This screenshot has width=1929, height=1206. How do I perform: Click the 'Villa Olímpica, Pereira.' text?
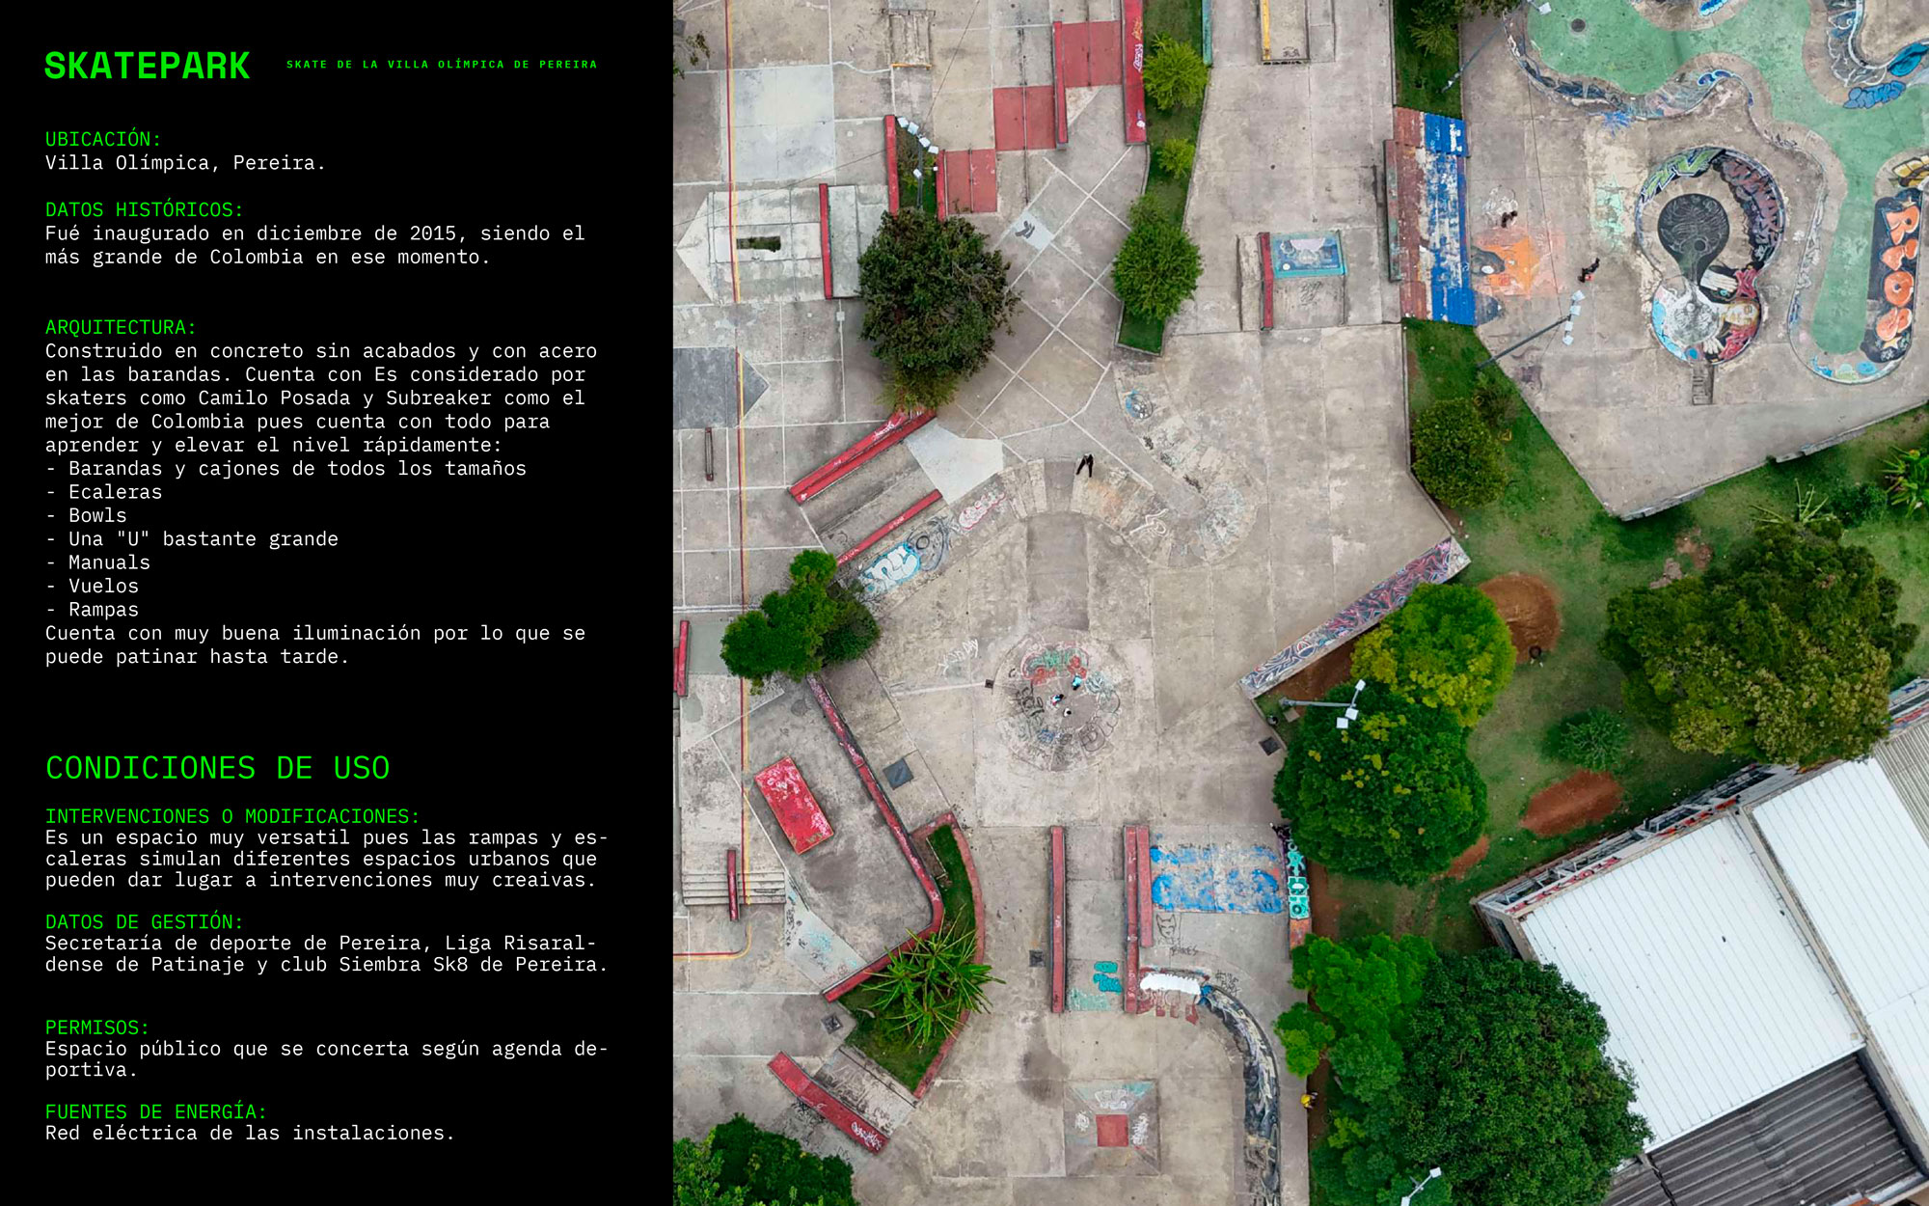pyautogui.click(x=185, y=163)
